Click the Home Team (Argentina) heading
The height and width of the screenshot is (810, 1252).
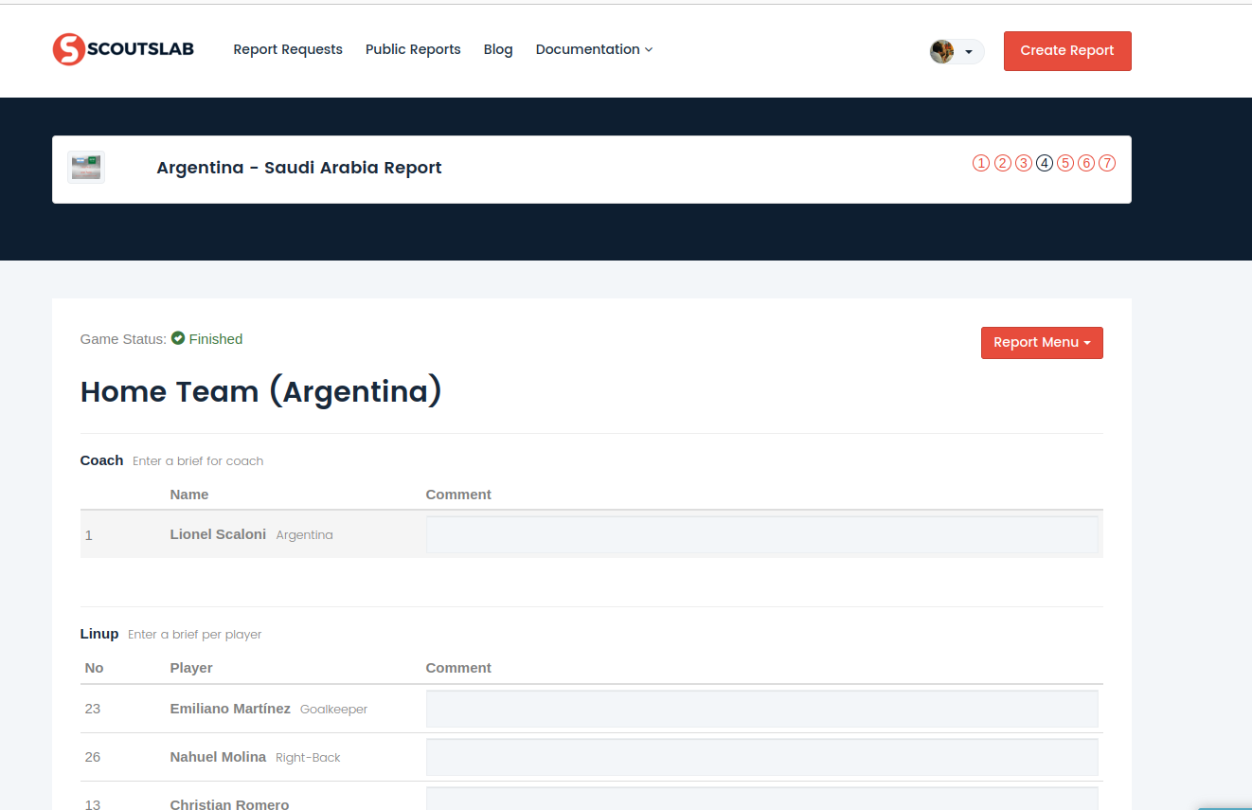pyautogui.click(x=261, y=392)
